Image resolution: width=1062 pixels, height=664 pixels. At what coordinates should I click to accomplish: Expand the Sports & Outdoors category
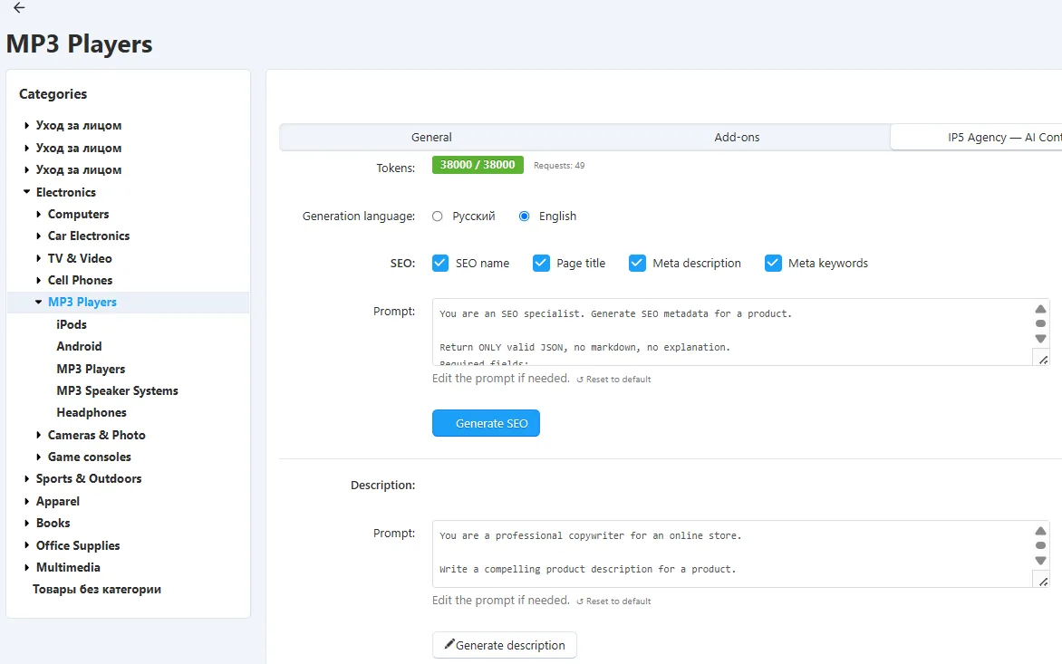[x=27, y=479]
